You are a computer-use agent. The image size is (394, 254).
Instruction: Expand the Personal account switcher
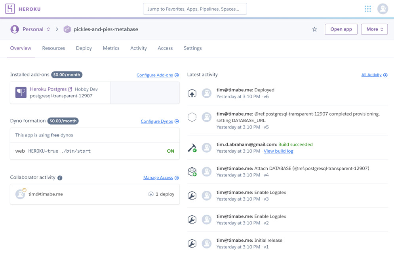pyautogui.click(x=33, y=29)
